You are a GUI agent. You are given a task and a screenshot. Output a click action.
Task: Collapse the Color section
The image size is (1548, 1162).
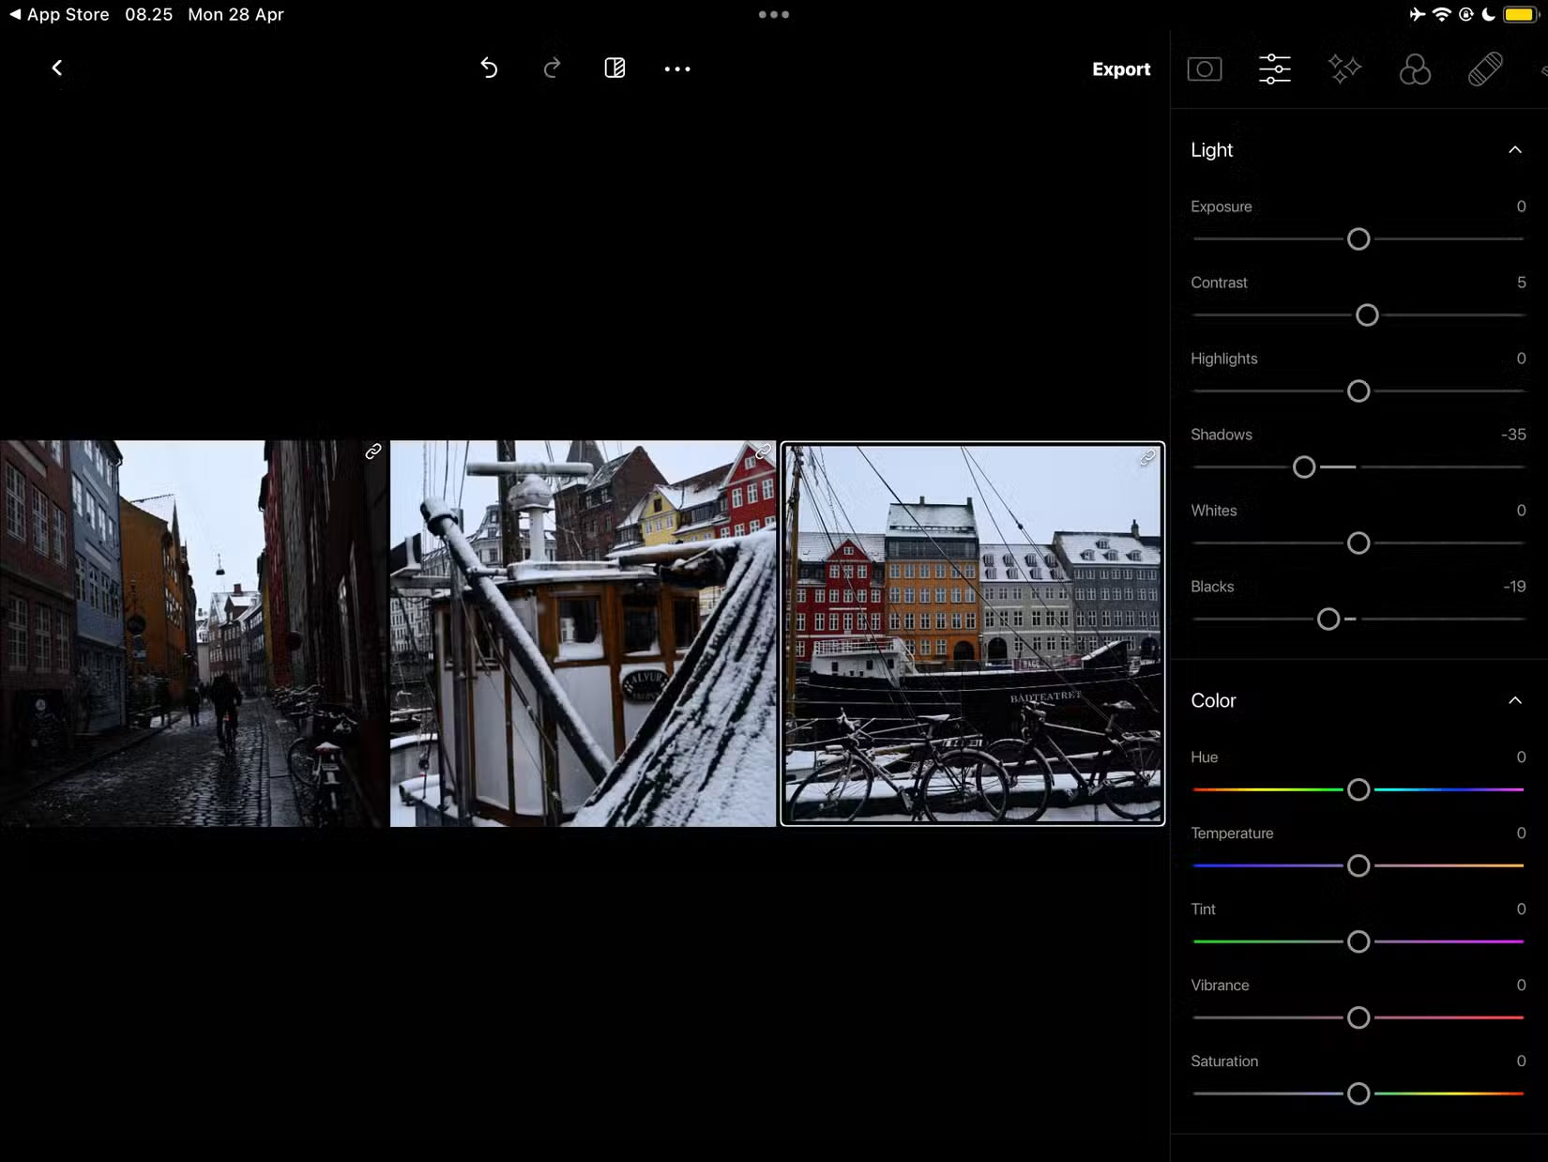(x=1514, y=700)
